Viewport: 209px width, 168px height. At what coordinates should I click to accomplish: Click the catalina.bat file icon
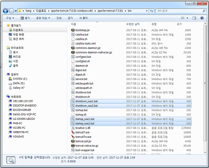click(73, 34)
